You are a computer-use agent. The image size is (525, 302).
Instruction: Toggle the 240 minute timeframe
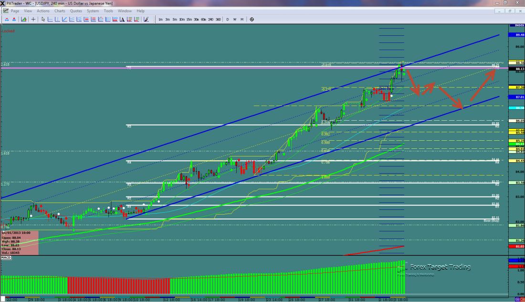(x=211, y=20)
